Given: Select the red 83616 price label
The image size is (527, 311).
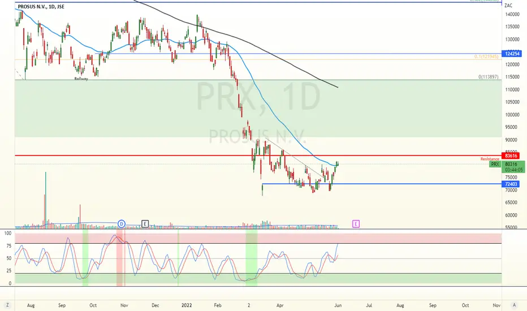Looking at the screenshot, I should (511, 155).
